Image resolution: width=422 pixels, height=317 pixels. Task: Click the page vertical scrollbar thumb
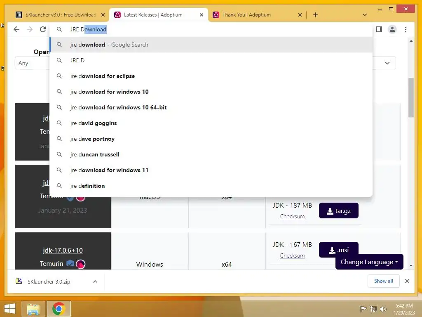click(x=411, y=97)
